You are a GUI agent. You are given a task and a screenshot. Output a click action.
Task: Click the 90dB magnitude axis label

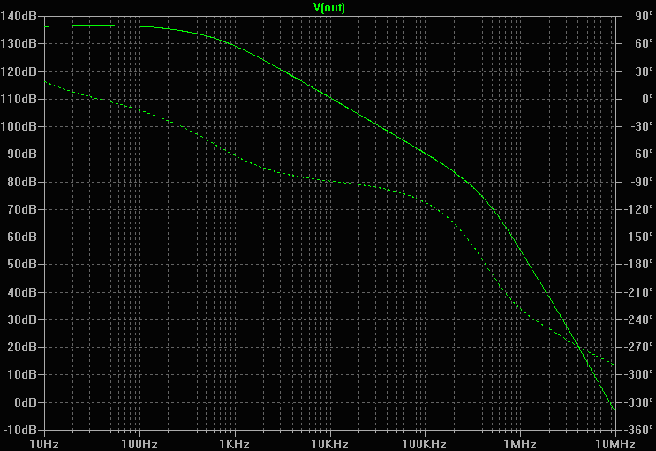click(x=22, y=154)
